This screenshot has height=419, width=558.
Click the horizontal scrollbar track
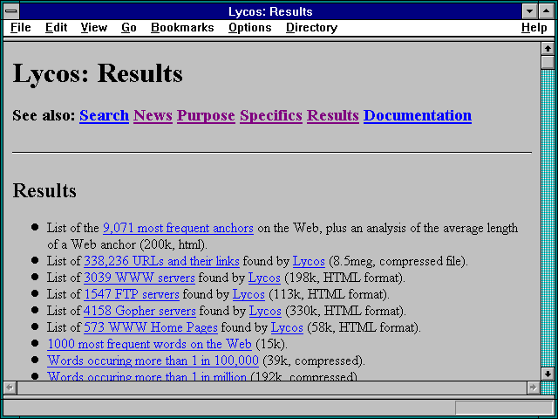click(271, 388)
